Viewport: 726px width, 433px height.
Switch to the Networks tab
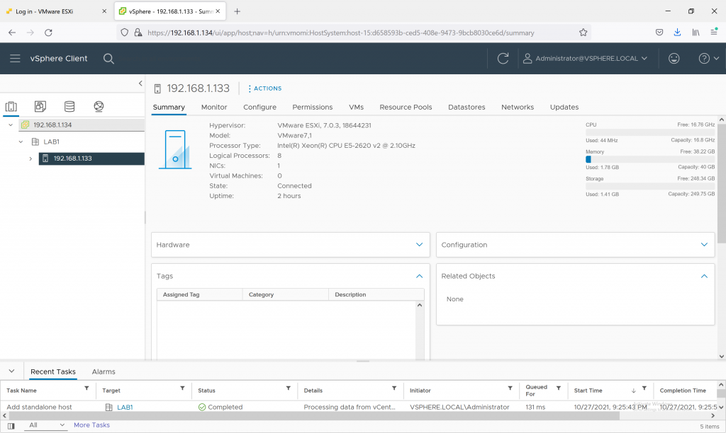coord(518,107)
